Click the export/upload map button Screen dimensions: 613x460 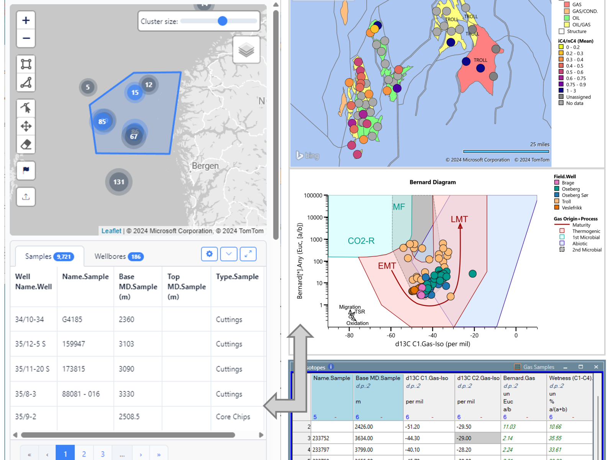coord(26,197)
